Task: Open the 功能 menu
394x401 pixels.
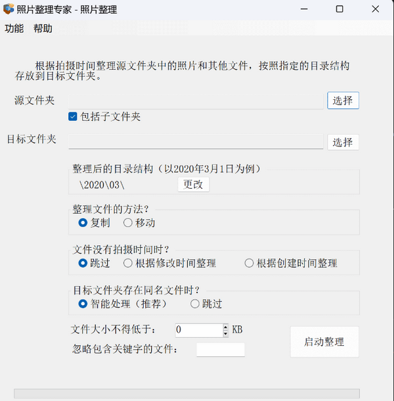Action: (14, 28)
